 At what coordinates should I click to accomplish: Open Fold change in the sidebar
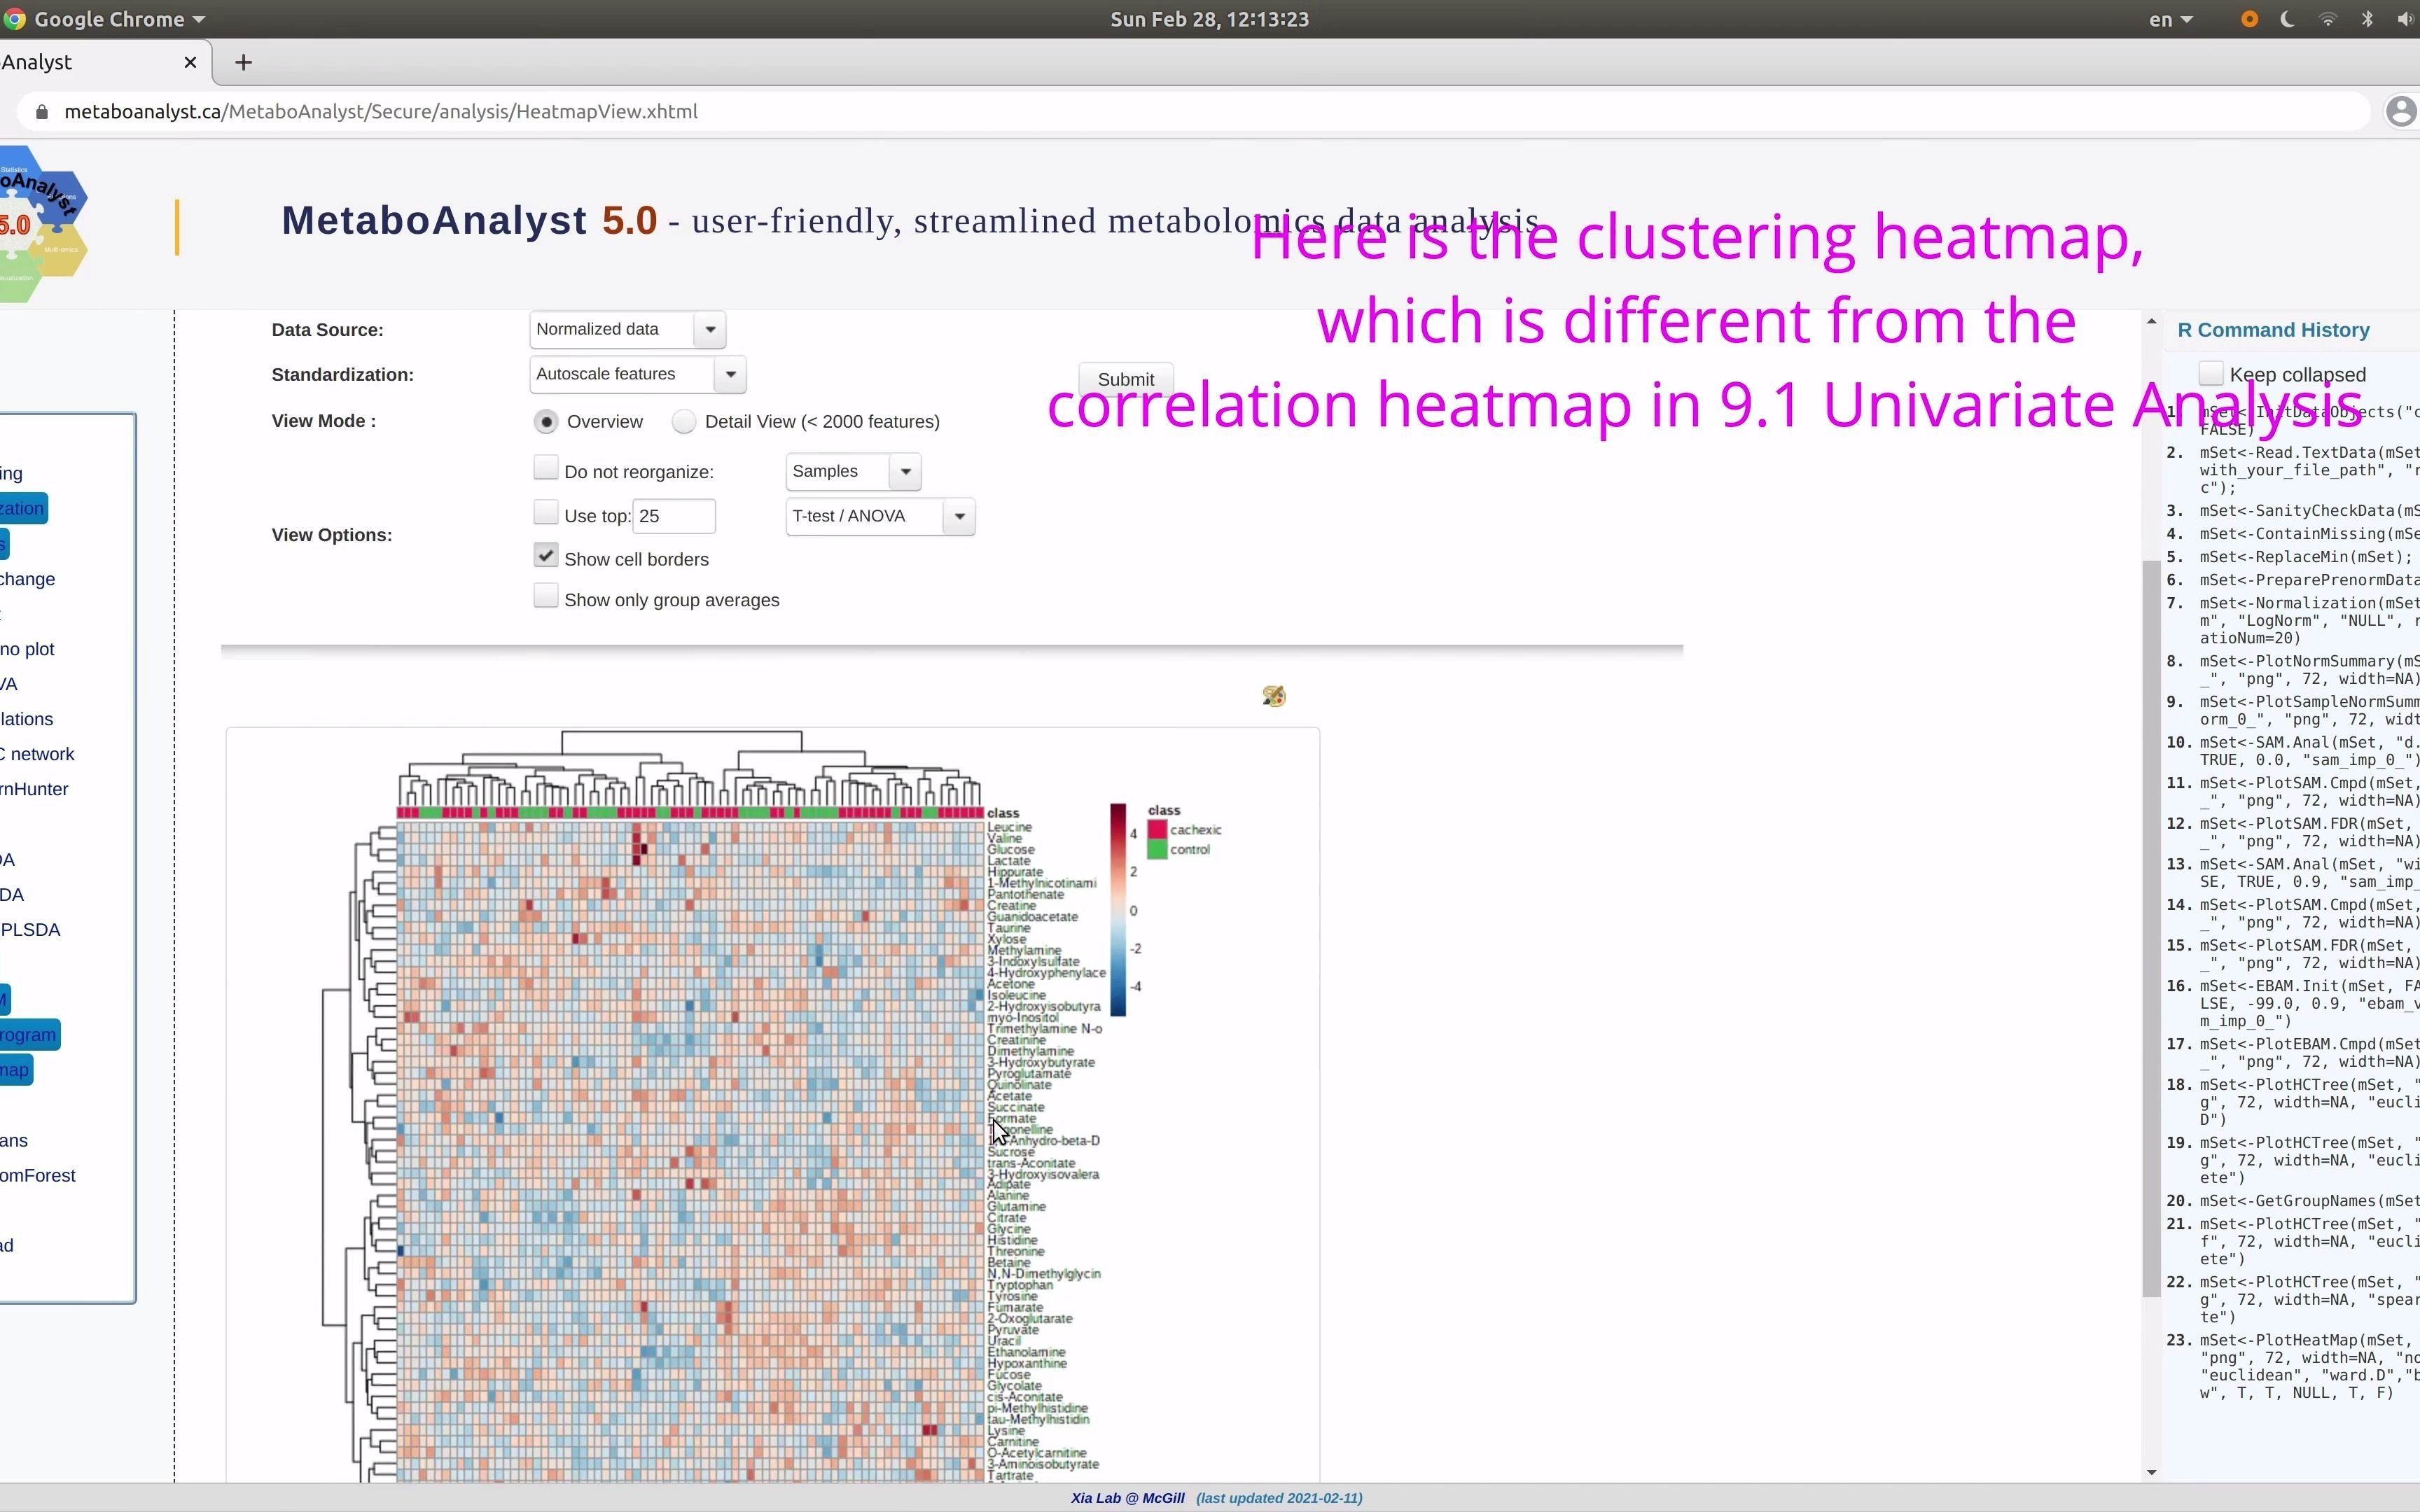pyautogui.click(x=28, y=579)
